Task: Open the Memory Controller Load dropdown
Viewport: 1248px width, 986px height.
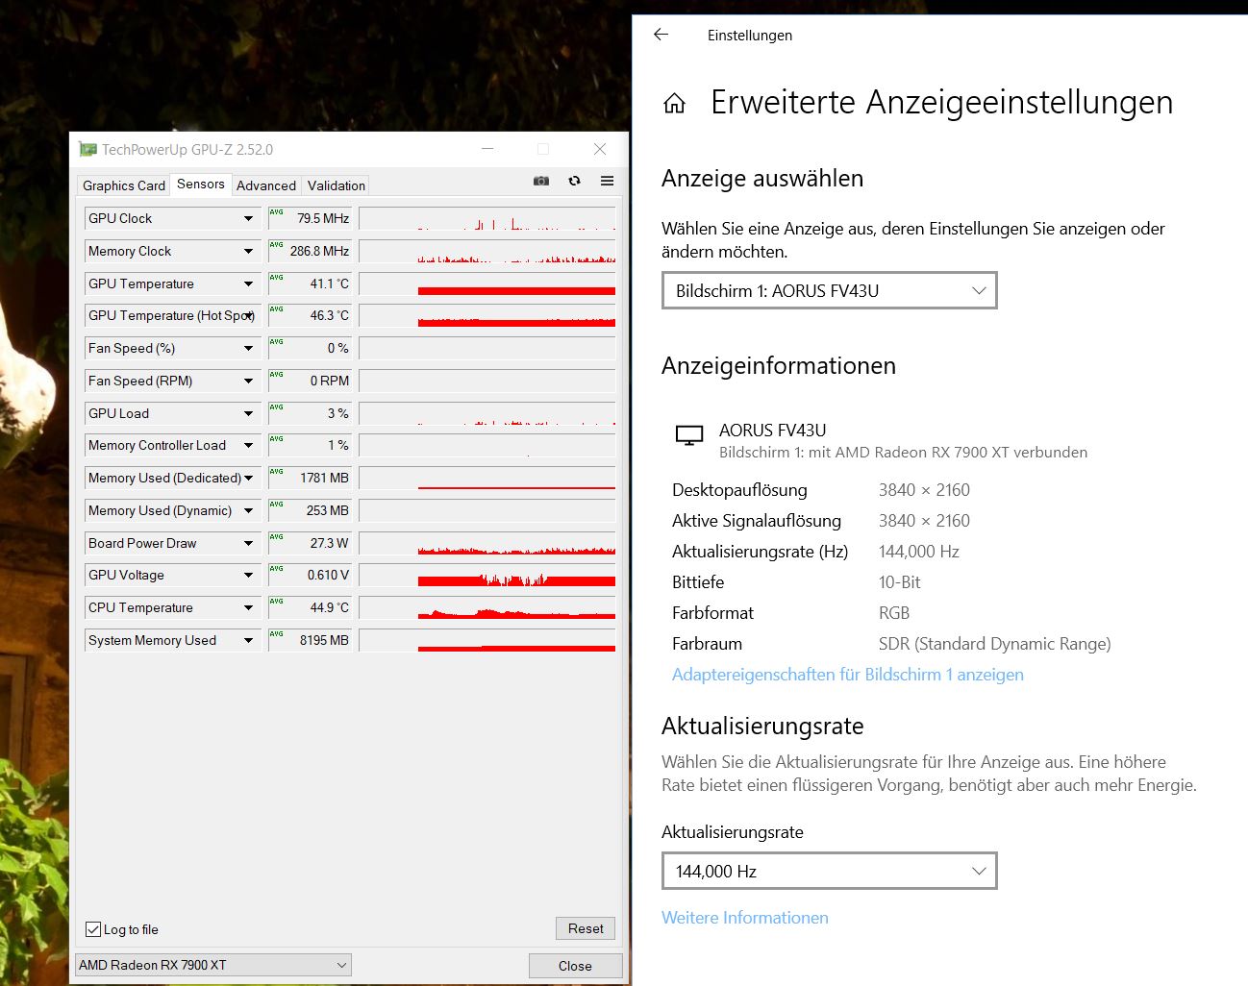Action: (248, 446)
